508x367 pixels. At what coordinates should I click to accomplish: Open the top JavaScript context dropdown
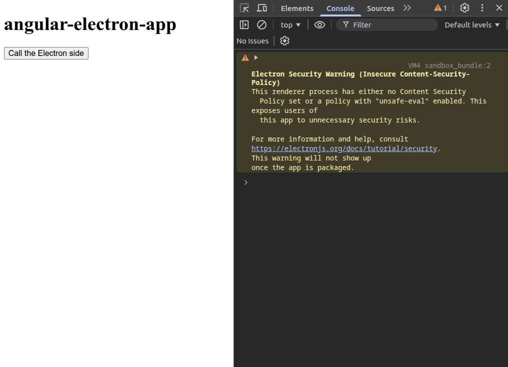tap(290, 25)
